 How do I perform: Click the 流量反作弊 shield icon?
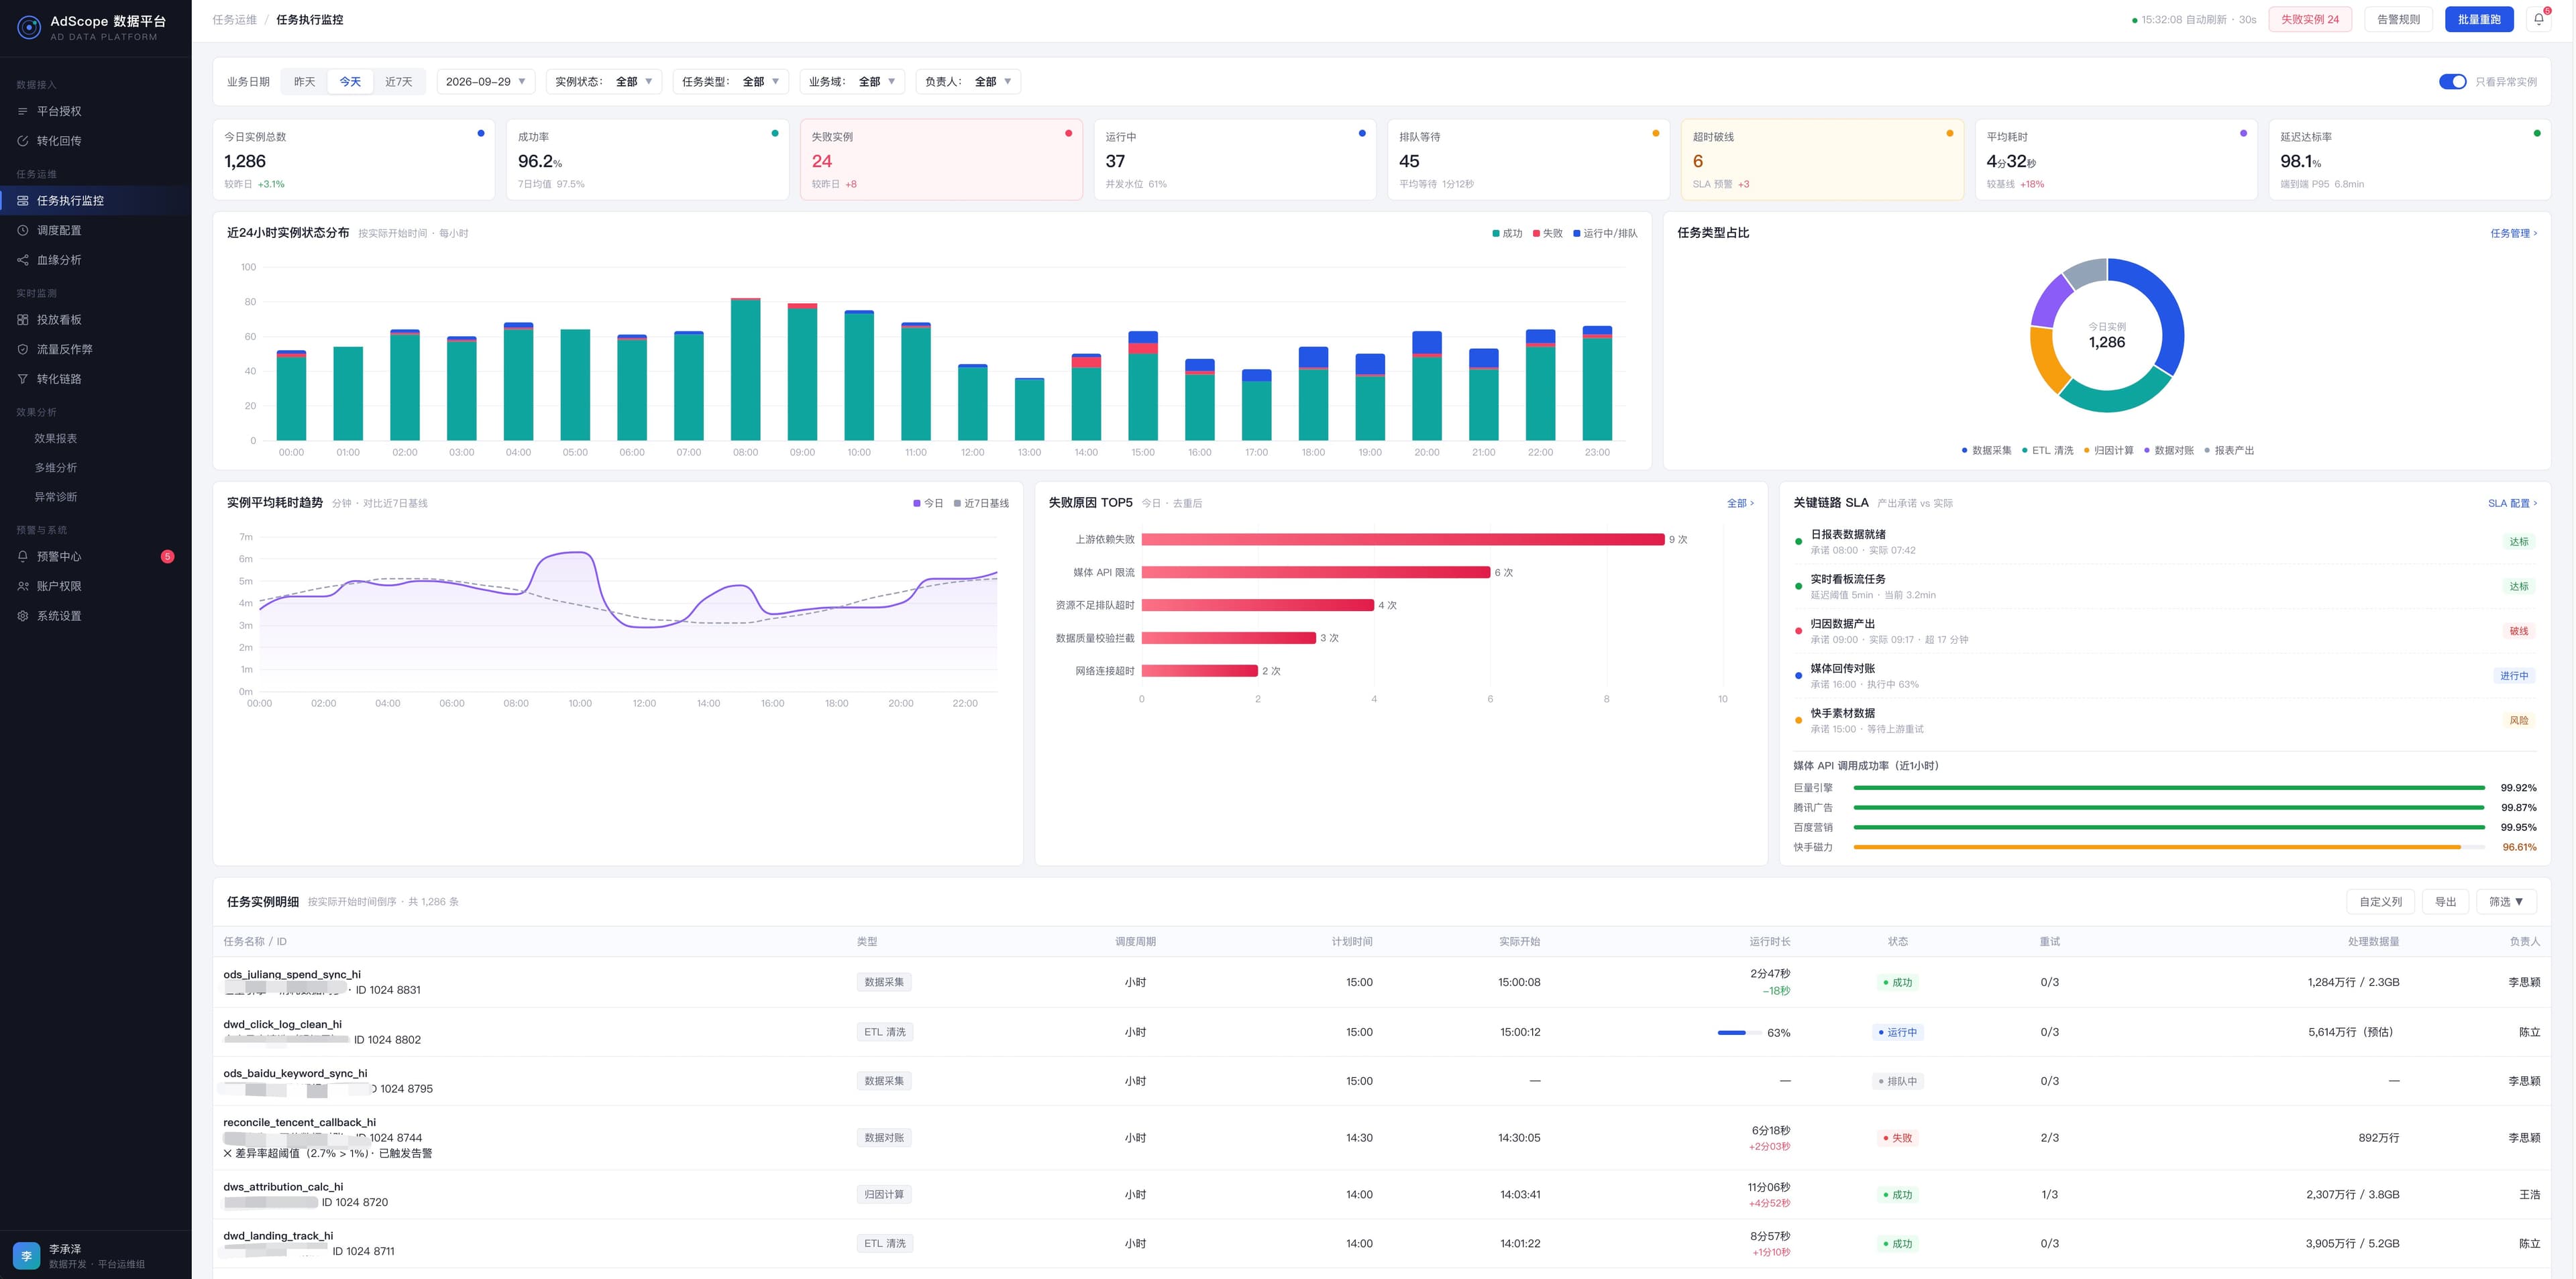pyautogui.click(x=23, y=349)
